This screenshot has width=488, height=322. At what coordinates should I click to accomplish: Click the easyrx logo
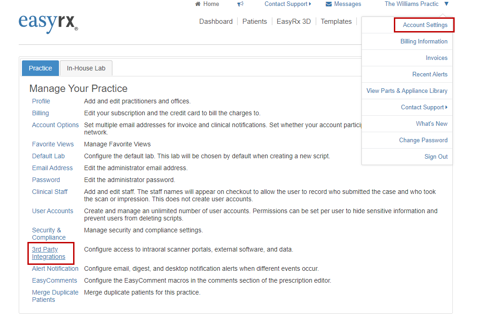(x=48, y=23)
